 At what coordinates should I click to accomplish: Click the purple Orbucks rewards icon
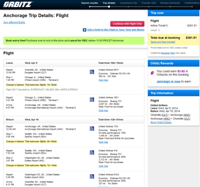[x=152, y=73]
